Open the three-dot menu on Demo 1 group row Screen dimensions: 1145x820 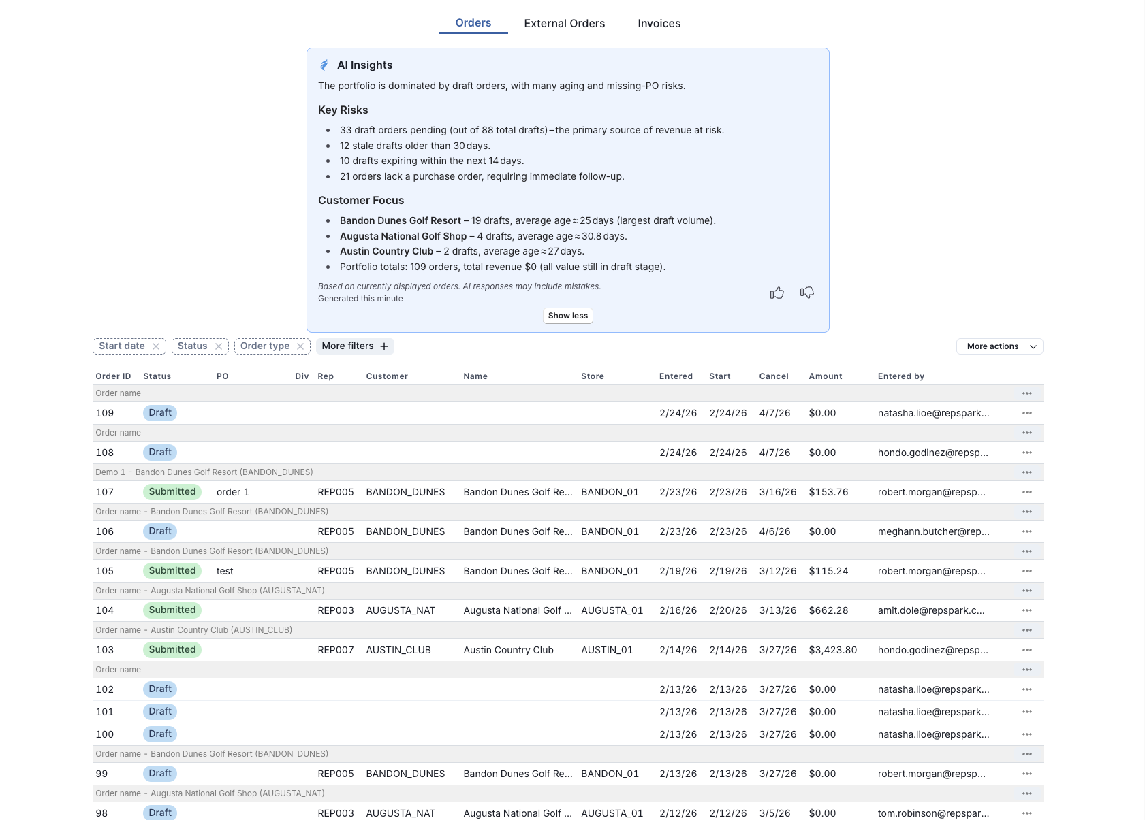[x=1027, y=472]
